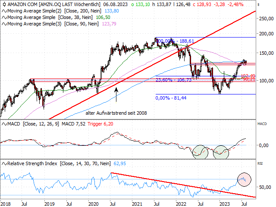This screenshot has width=276, height=207.
Task: Click the wave icon beside Moving Average Simple(3)
Action: 4,24
